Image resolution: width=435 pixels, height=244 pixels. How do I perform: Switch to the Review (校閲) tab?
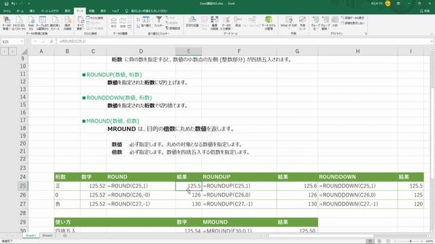pos(92,11)
